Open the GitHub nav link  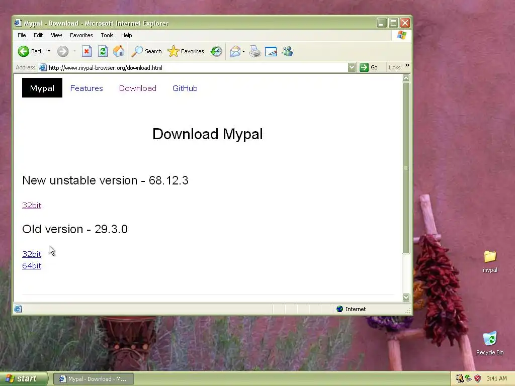185,88
